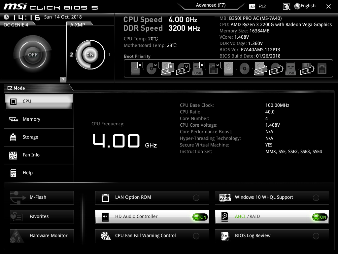
Task: Select the legacy USB CD/DVD boot icon
Action: coord(276,68)
